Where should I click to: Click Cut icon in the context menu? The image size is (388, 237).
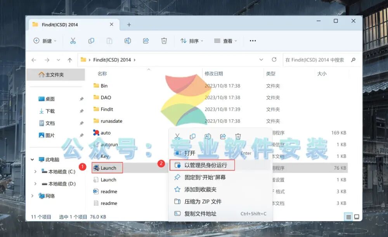(x=177, y=136)
